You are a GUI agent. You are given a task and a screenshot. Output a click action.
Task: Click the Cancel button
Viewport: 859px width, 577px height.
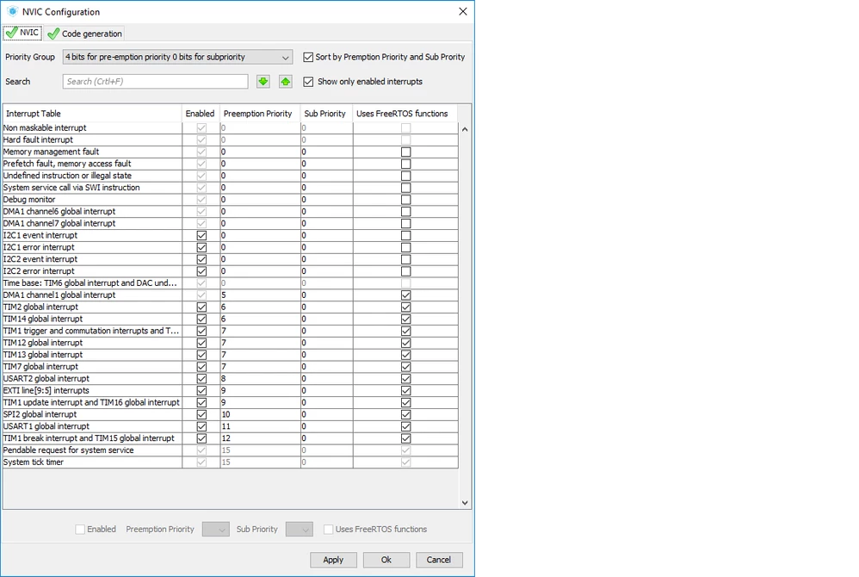point(439,560)
